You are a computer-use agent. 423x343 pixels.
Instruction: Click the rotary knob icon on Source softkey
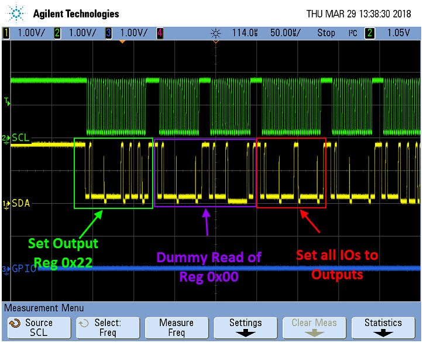[15, 323]
